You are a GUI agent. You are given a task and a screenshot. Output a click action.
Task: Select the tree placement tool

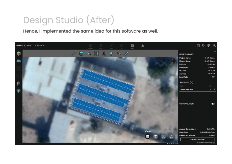111,53
